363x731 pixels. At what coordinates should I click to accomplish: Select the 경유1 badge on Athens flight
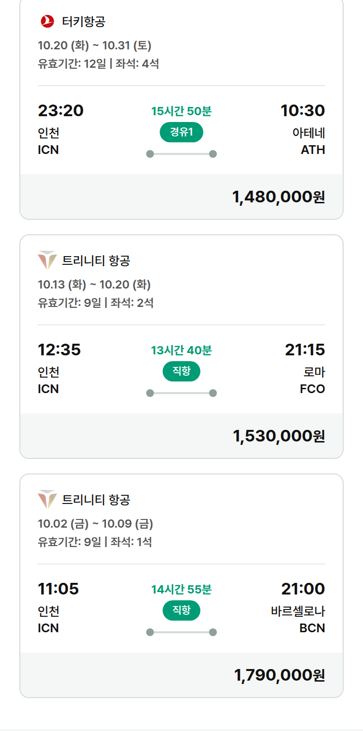point(181,132)
